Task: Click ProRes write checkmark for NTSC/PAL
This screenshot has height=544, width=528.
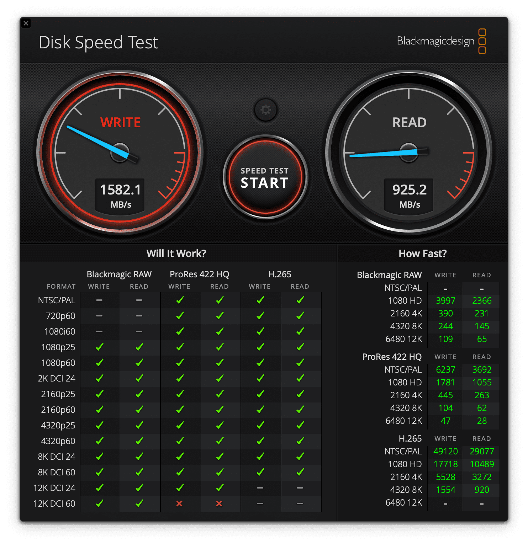Action: pos(180,300)
